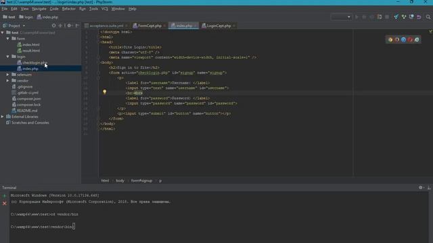This screenshot has width=433, height=243.
Task: Open the Refactor menu
Action: (x=69, y=9)
